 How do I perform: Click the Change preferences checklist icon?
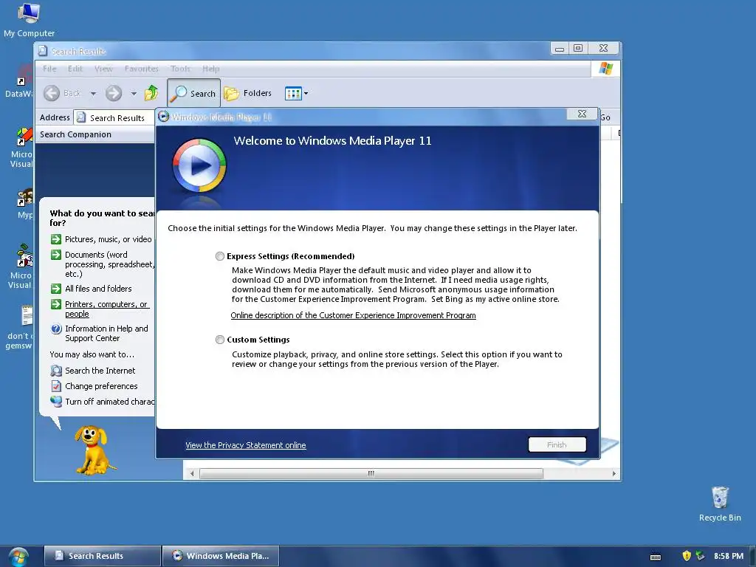pyautogui.click(x=56, y=386)
